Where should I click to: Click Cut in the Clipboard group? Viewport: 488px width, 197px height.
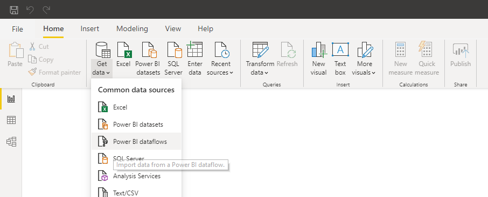39,47
